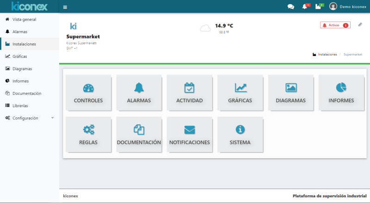This screenshot has width=370, height=203.
Task: Open the ACTIVIDAD calendar tile
Action: [x=190, y=92]
